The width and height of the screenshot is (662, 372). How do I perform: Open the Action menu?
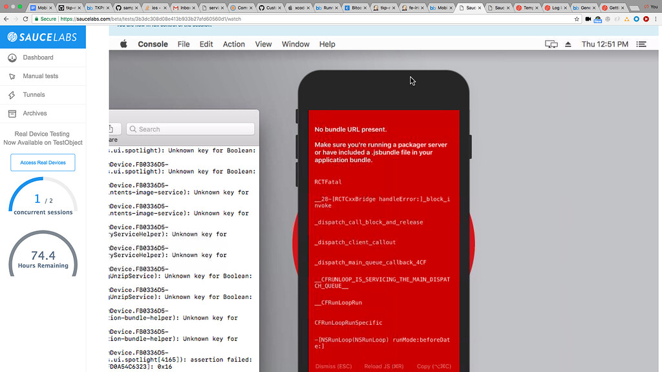pos(233,44)
